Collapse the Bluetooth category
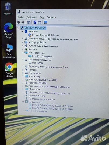This screenshot has height=145, width=109. [x=22, y=31]
